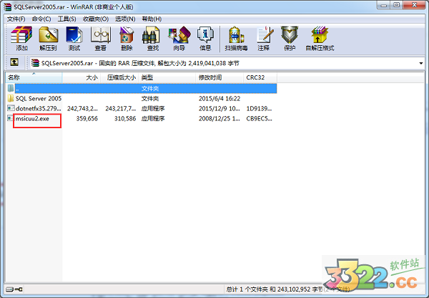Click the 1D9139... CRC value
Screen dimensions: 429x298
tap(259, 109)
